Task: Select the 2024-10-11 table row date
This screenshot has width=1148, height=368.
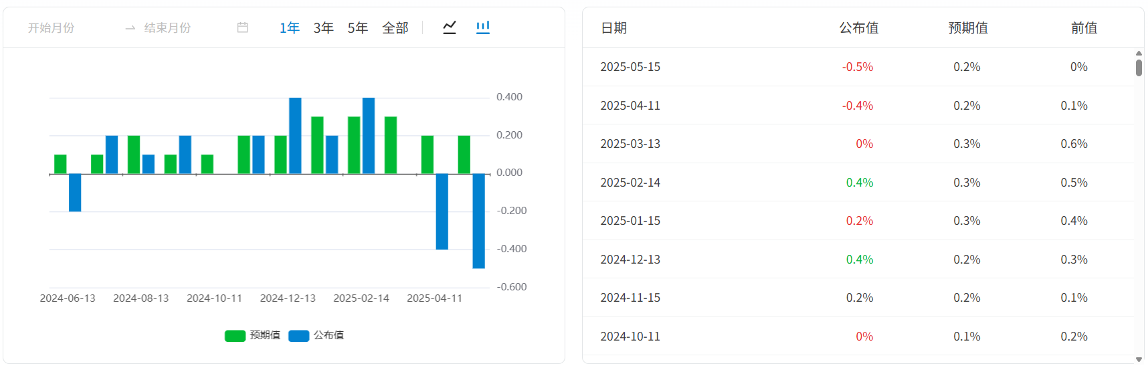Action: click(x=630, y=337)
